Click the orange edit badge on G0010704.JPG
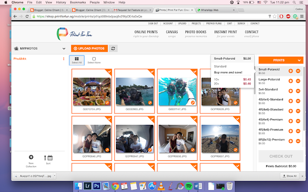The width and height of the screenshot is (308, 192). [107, 103]
